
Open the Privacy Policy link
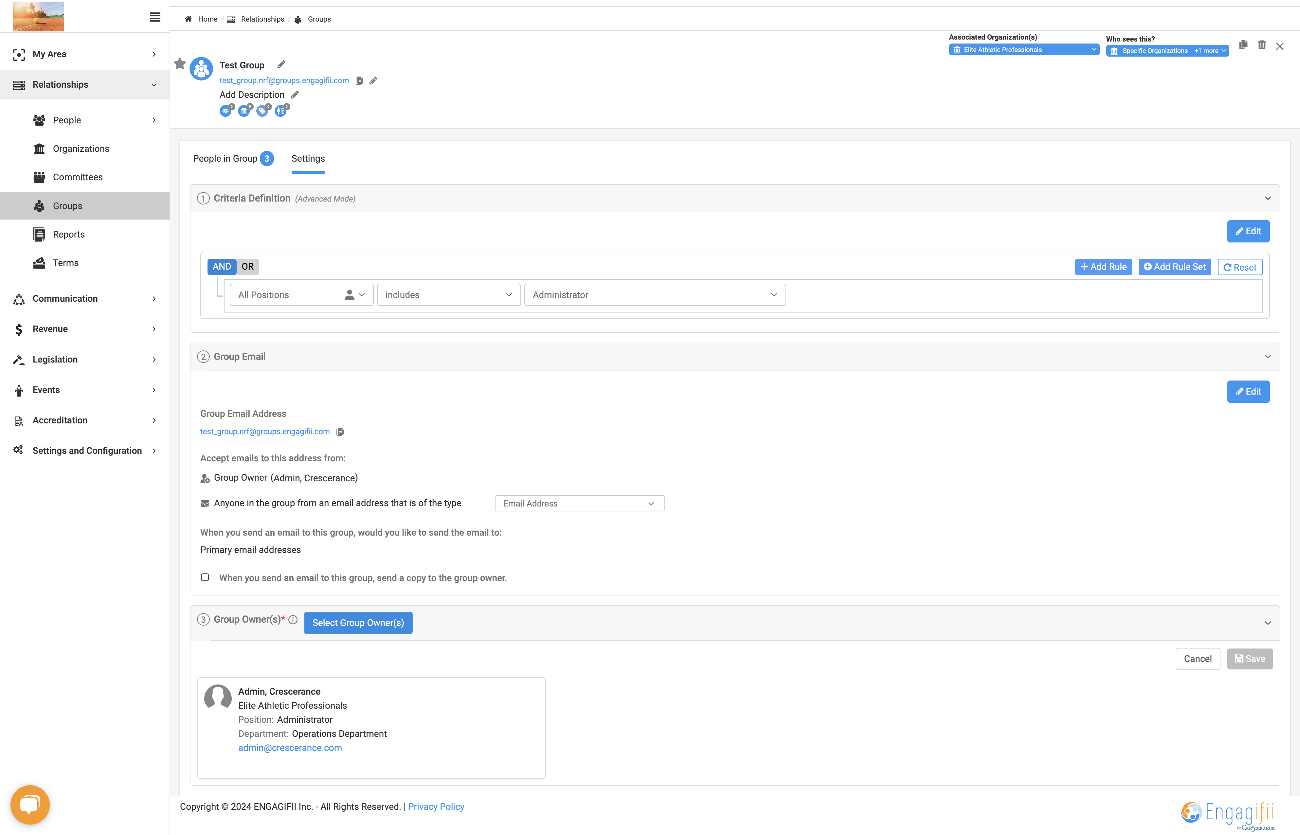tap(436, 807)
